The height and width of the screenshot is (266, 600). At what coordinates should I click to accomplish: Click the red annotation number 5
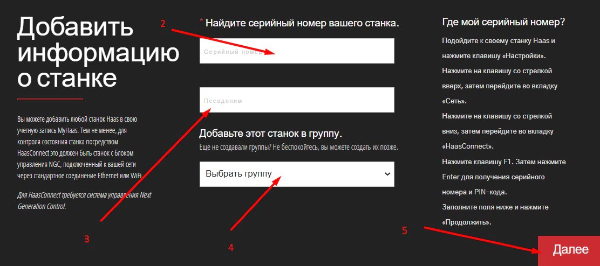(x=405, y=230)
